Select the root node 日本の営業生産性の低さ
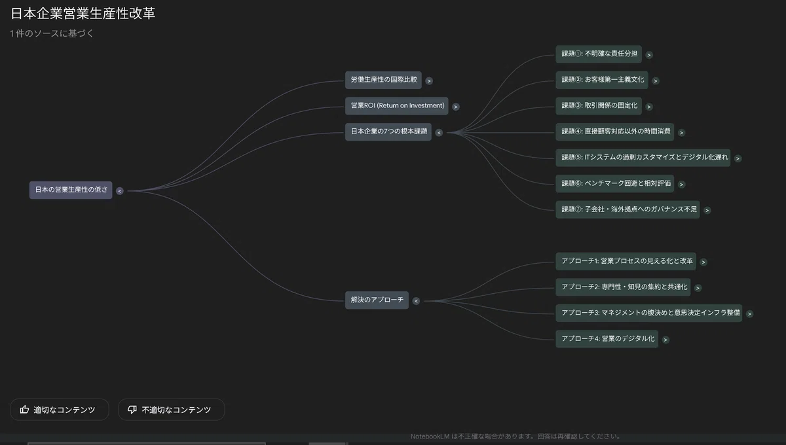The height and width of the screenshot is (445, 786). tap(71, 190)
